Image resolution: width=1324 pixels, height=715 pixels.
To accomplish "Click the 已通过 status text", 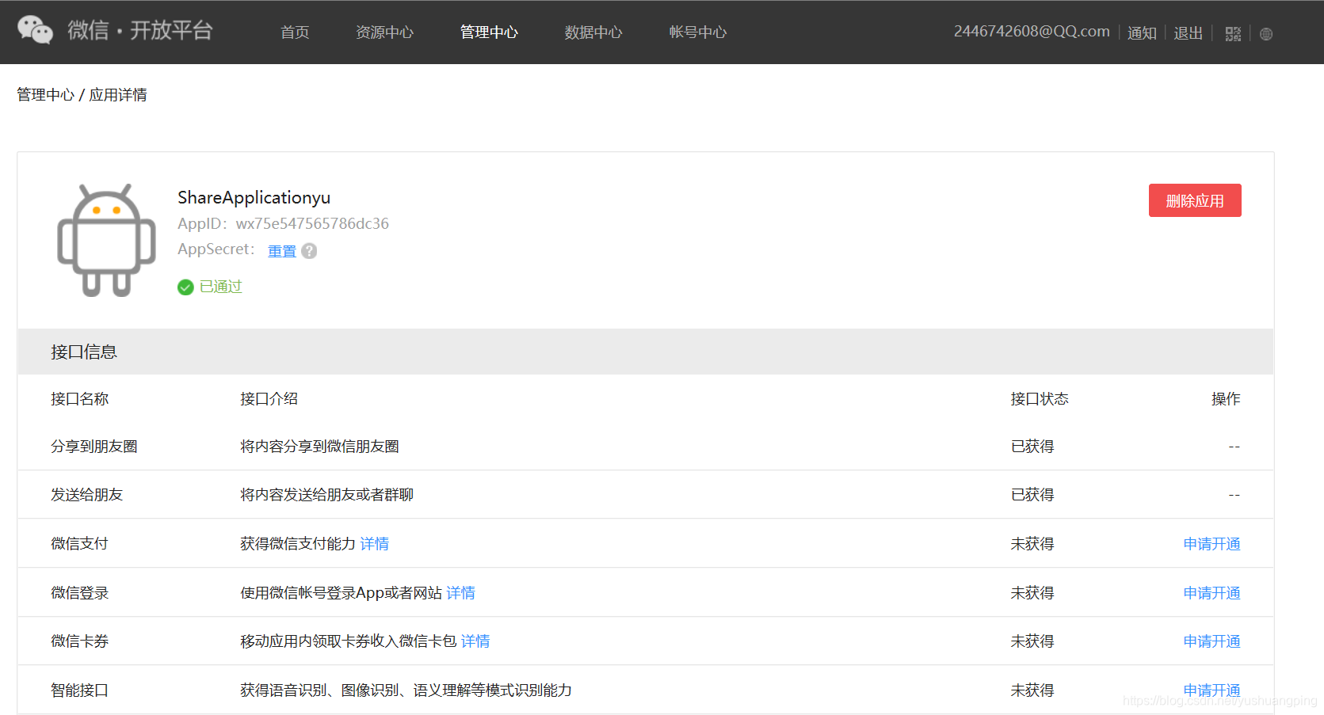I will (x=220, y=287).
